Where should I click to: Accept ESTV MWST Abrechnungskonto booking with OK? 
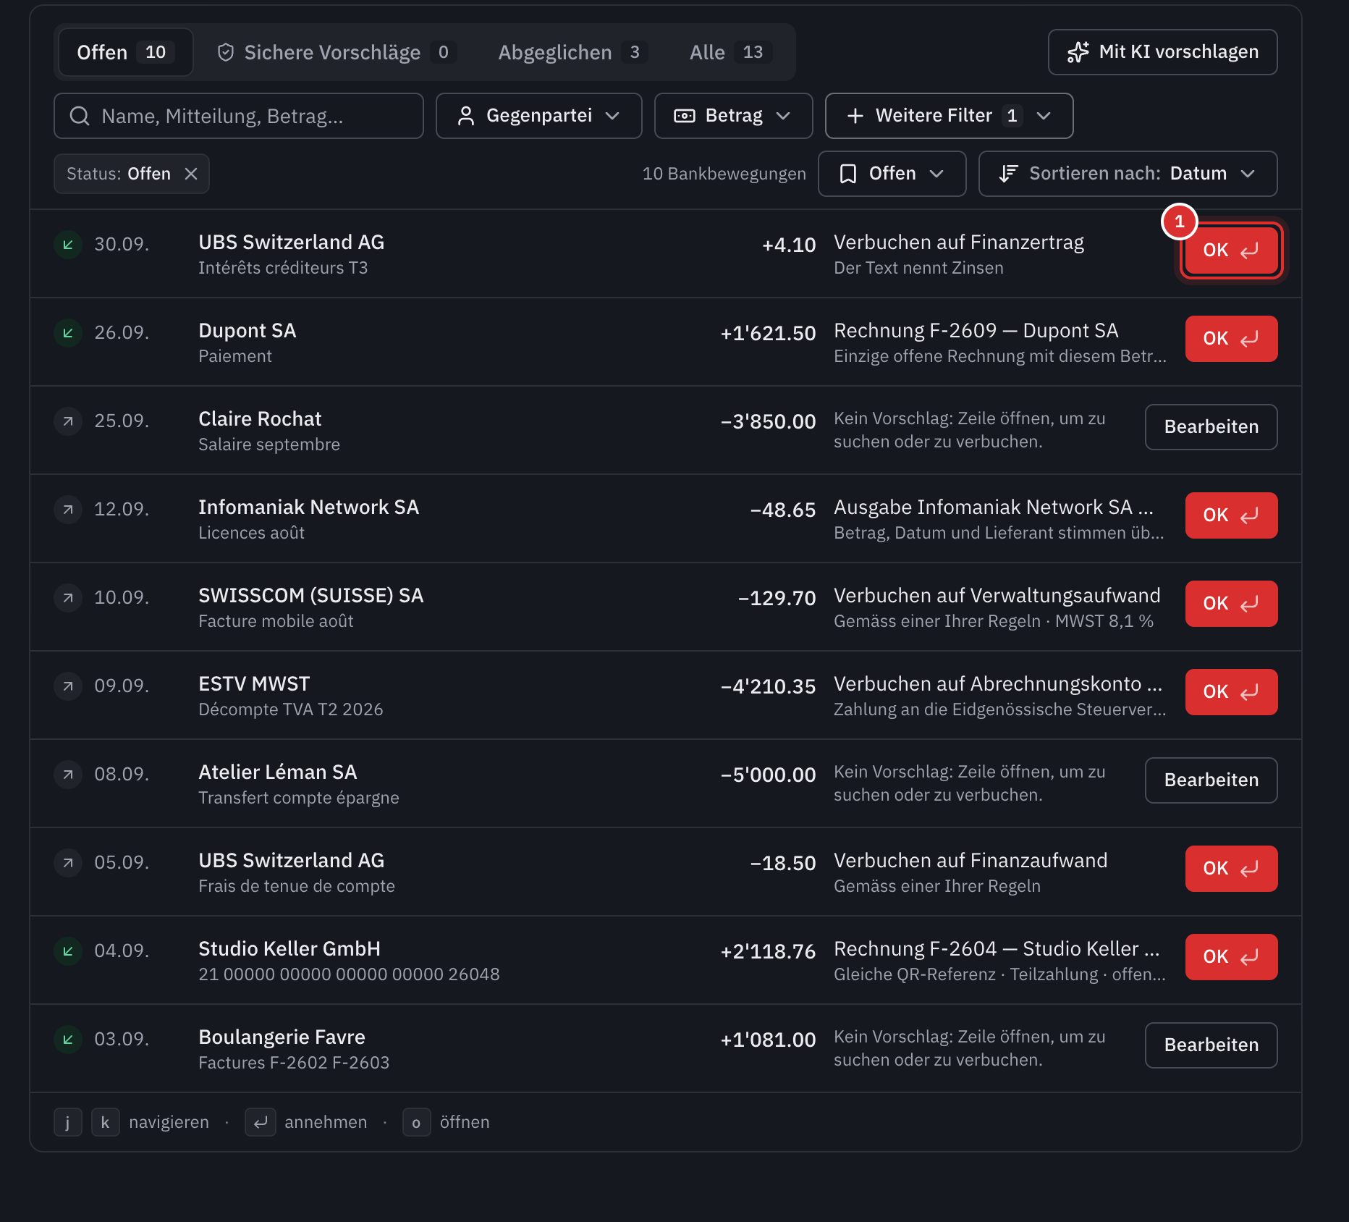[1231, 692]
